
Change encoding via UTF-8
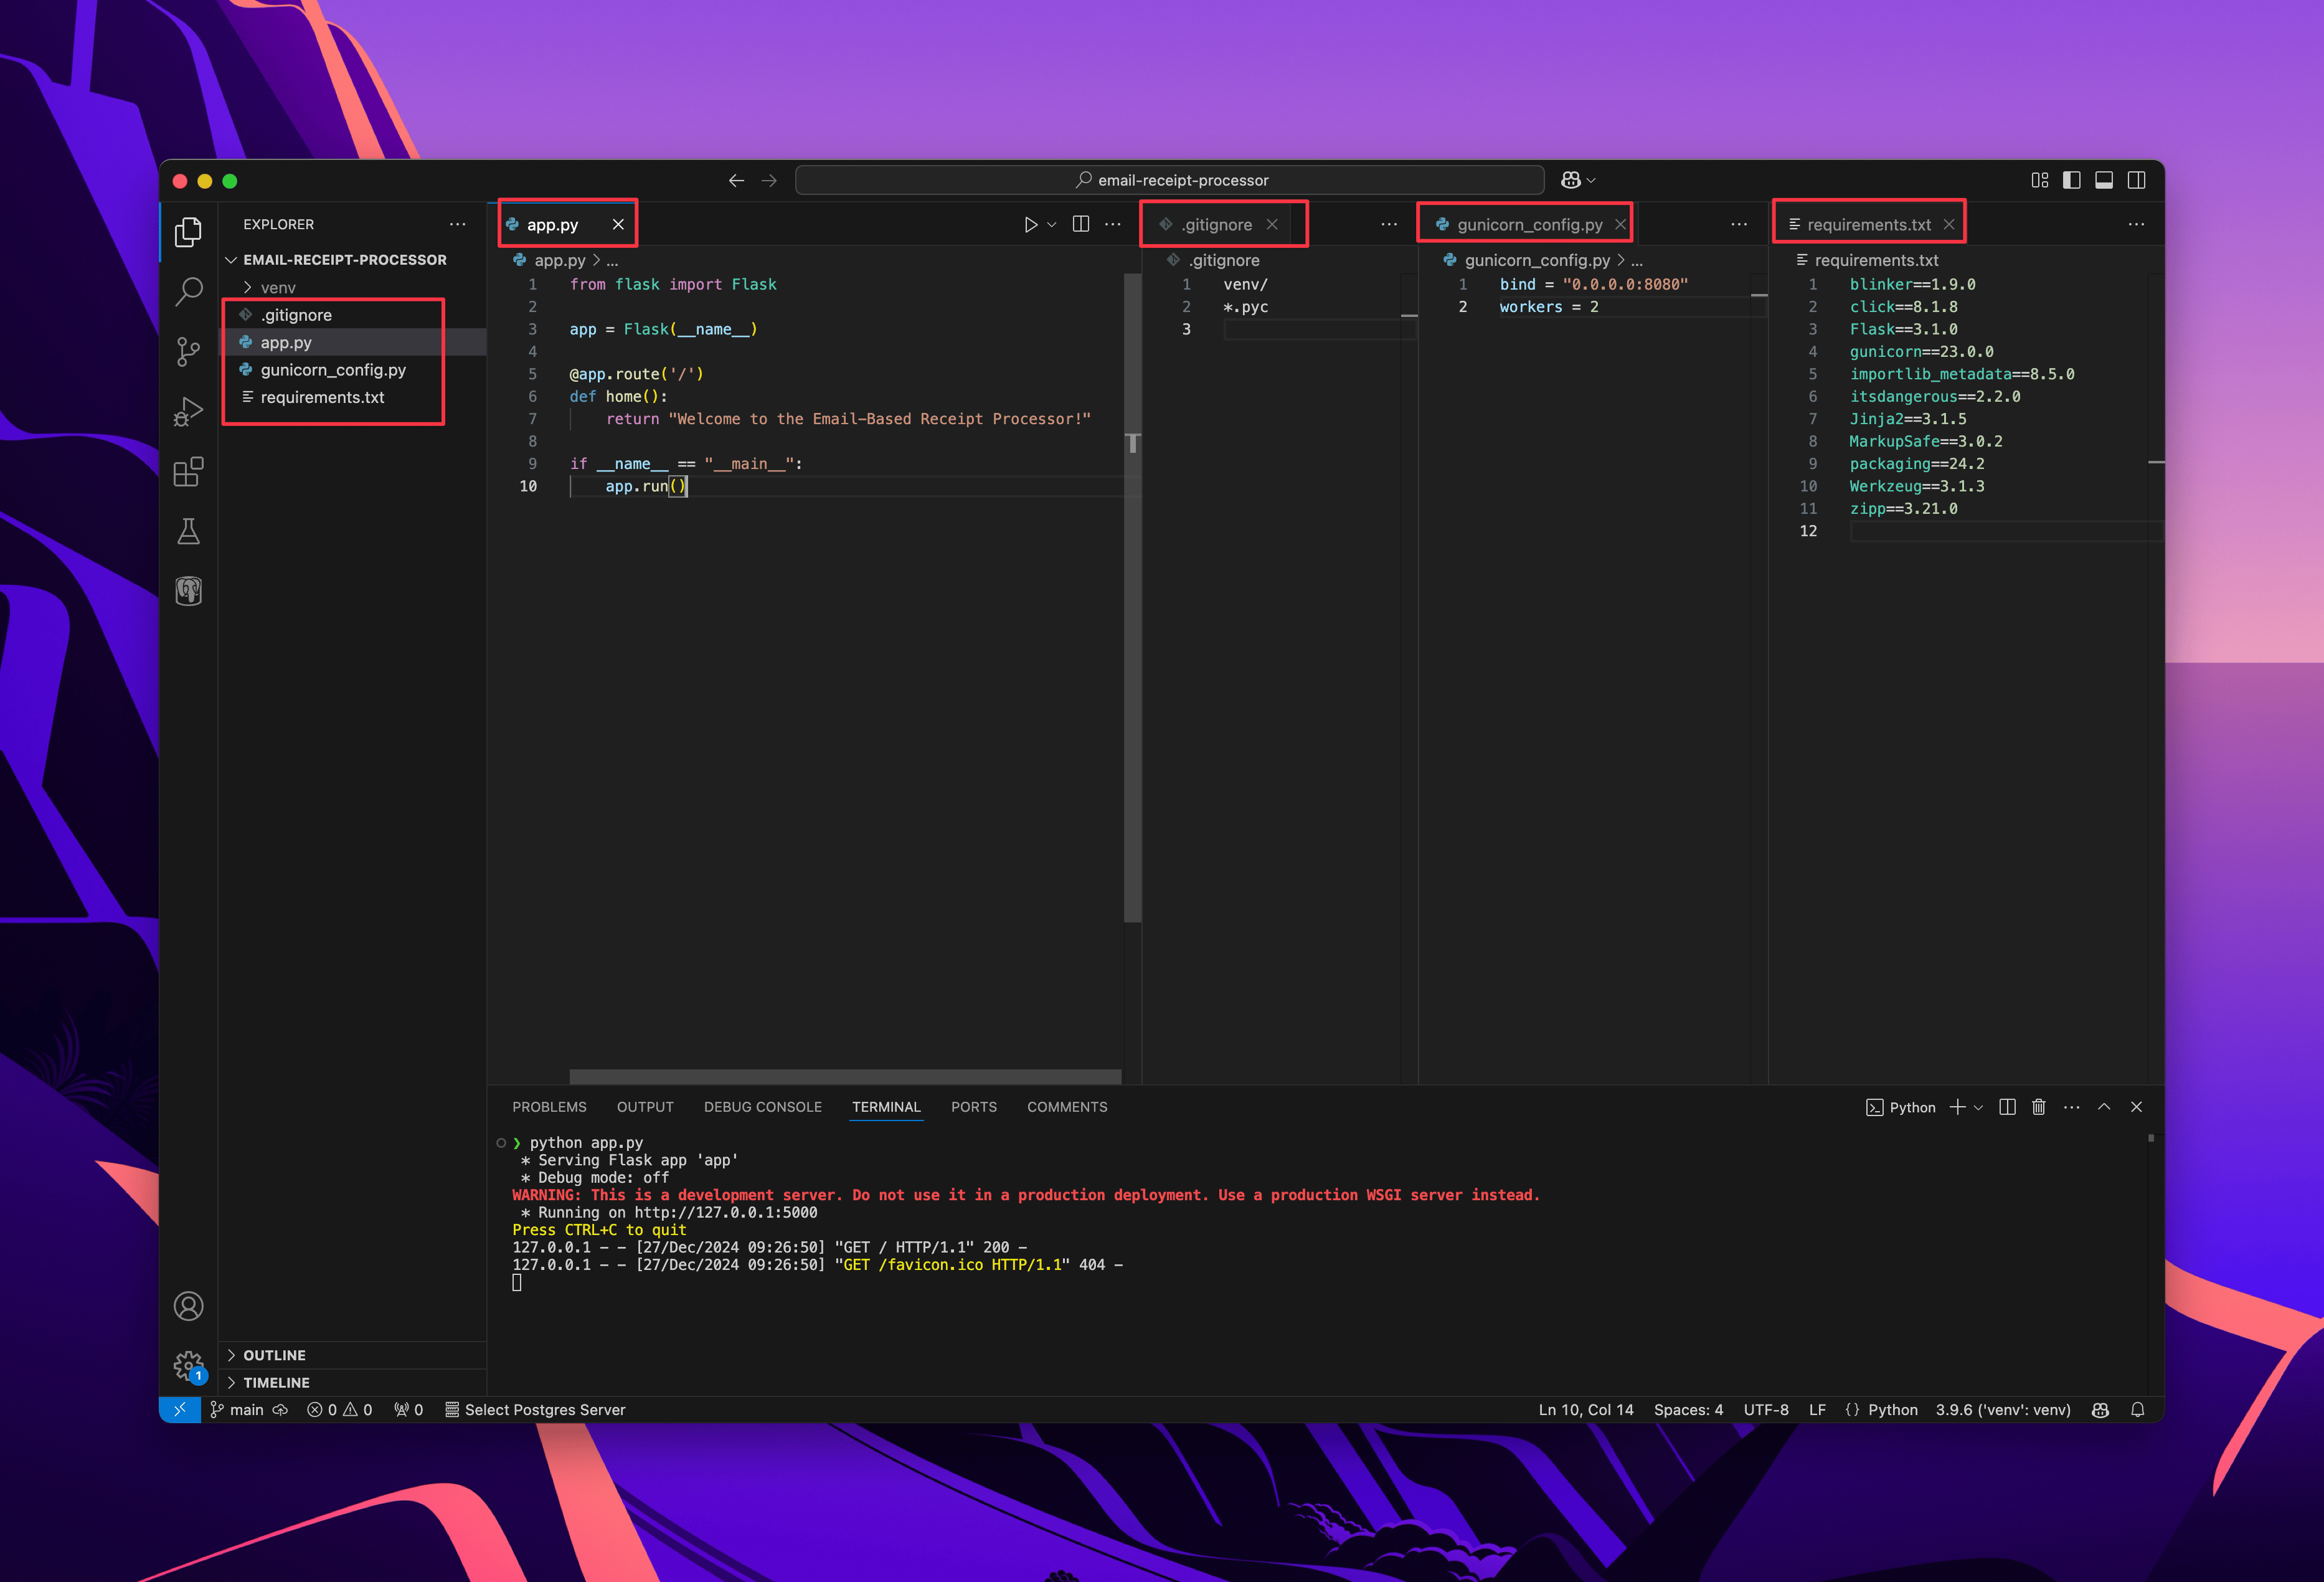[1766, 1410]
